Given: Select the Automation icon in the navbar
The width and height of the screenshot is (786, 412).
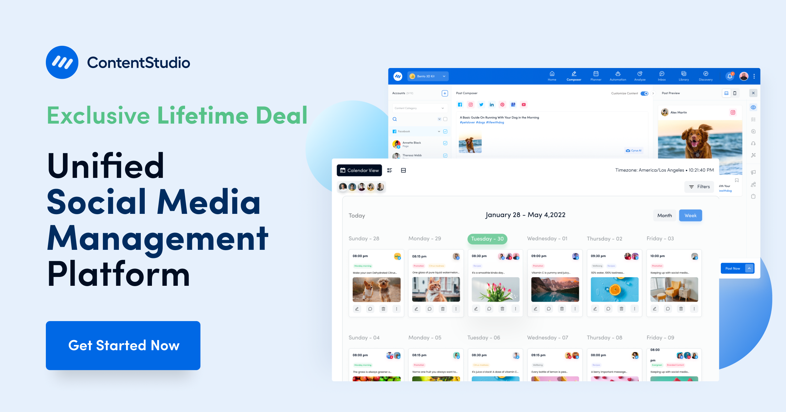Looking at the screenshot, I should 618,76.
